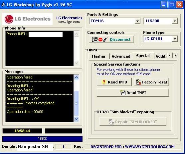Click the document icon on Read IMEI
185x154 pixels.
pyautogui.click(x=123, y=92)
